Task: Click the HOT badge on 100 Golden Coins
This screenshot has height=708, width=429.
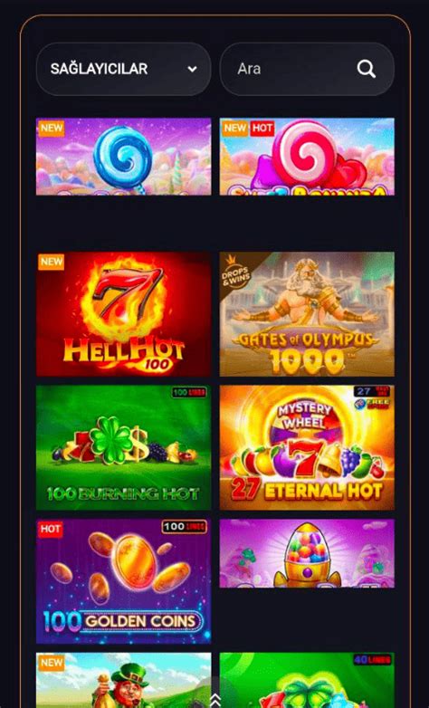Action: pos(50,530)
